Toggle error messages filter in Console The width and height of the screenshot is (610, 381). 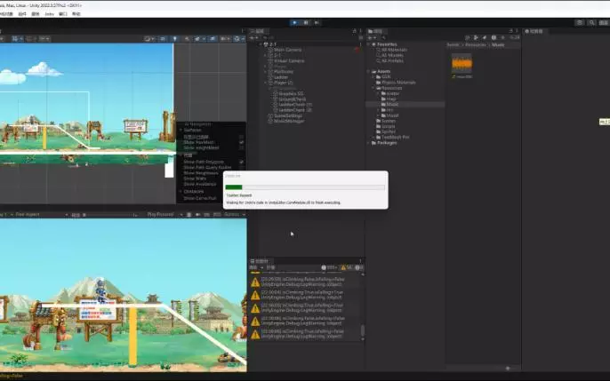pyautogui.click(x=359, y=267)
